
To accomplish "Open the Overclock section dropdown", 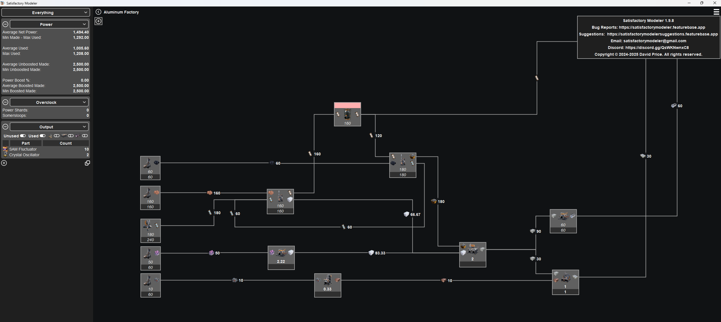I will [x=49, y=102].
